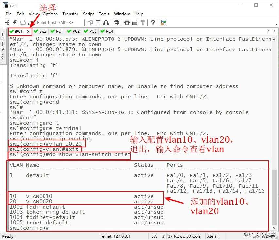Click the 'Status' column header
The width and height of the screenshot is (279, 240).
click(x=144, y=165)
